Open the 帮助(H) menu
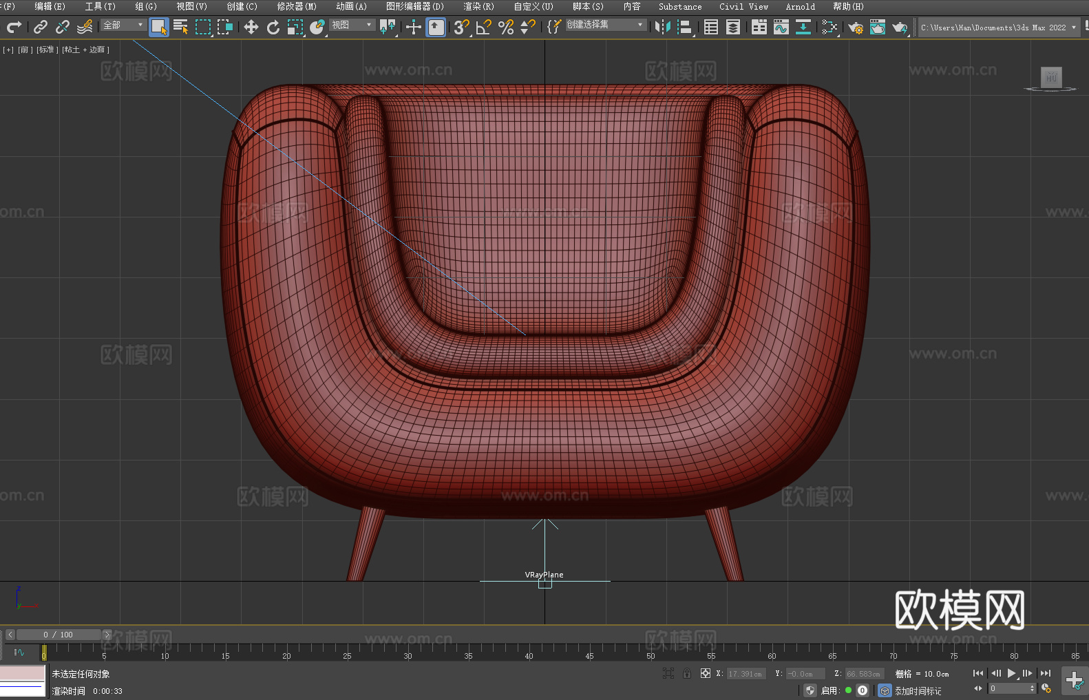Image resolution: width=1089 pixels, height=700 pixels. click(848, 6)
